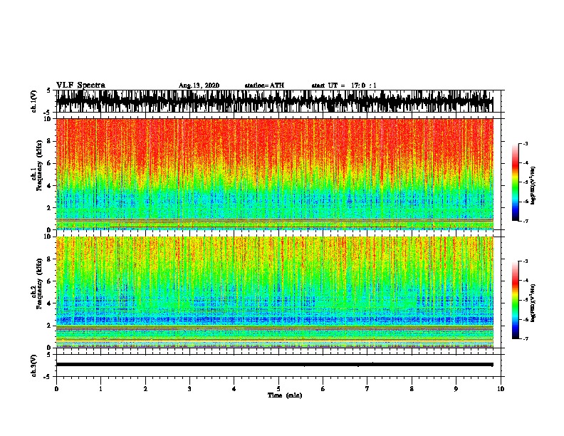This screenshot has height=436, width=564.
Task: Click time axis tick label "6"
Action: pyautogui.click(x=323, y=389)
